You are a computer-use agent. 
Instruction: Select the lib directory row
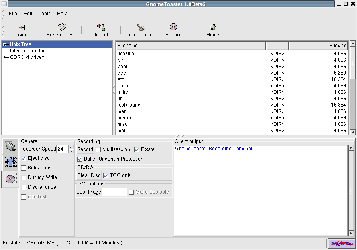232,99
